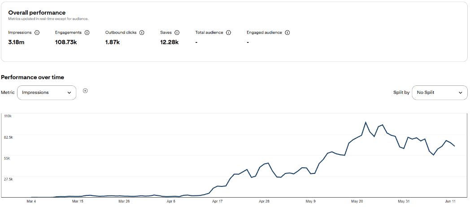
Task: Click the May 20 peak on chart
Action: (366, 122)
